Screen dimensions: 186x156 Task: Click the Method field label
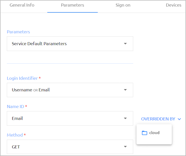pos(15,135)
